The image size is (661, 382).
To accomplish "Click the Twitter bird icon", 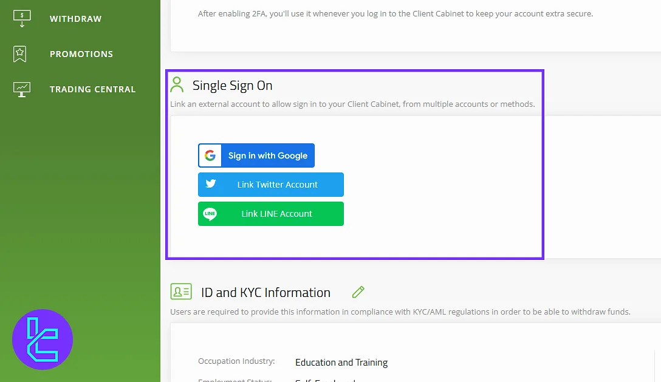I will [211, 183].
